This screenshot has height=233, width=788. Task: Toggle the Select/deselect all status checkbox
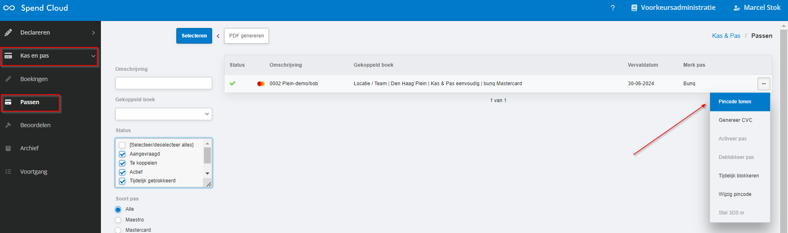click(122, 145)
